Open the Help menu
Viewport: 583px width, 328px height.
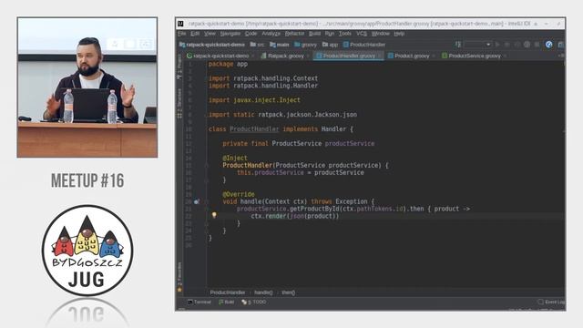point(399,34)
